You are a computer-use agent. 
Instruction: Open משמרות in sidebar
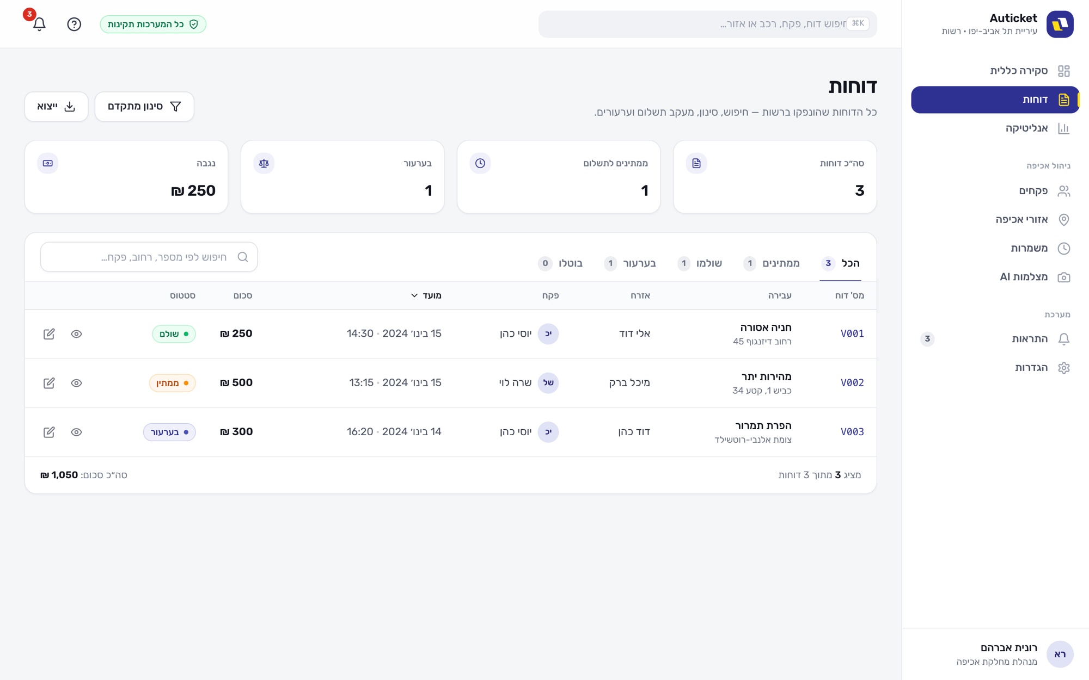click(x=995, y=248)
